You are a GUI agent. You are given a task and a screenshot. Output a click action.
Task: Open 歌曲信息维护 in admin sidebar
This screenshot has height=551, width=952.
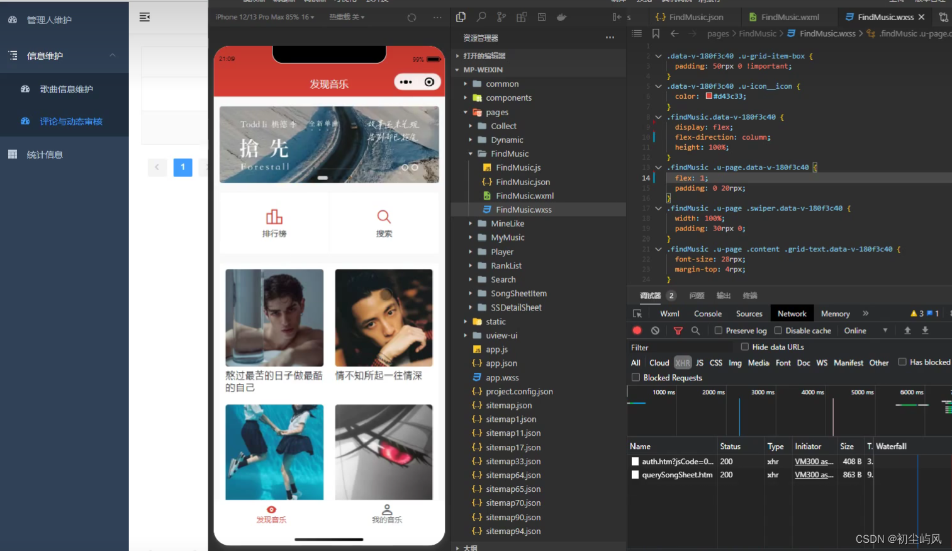pyautogui.click(x=66, y=89)
